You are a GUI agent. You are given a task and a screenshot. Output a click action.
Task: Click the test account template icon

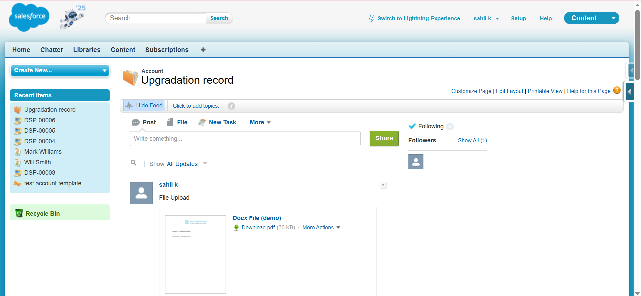coord(17,183)
